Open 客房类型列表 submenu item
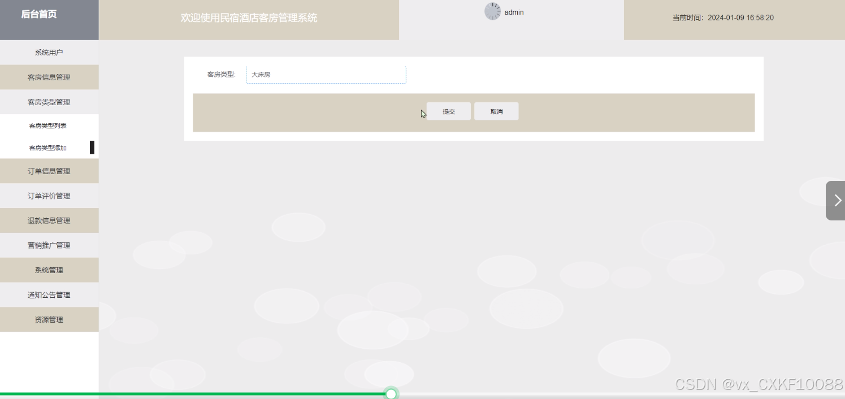The height and width of the screenshot is (399, 845). click(x=48, y=125)
